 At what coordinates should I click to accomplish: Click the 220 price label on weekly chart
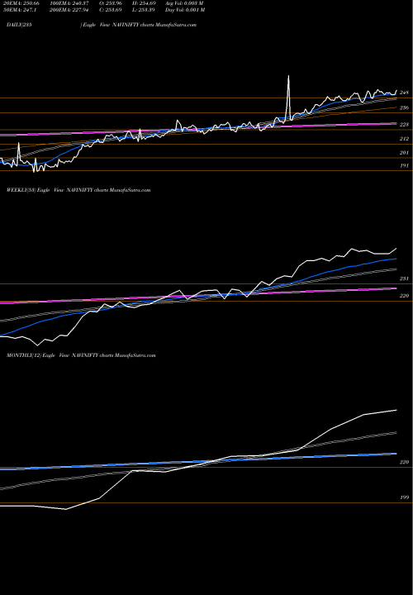[x=404, y=296]
